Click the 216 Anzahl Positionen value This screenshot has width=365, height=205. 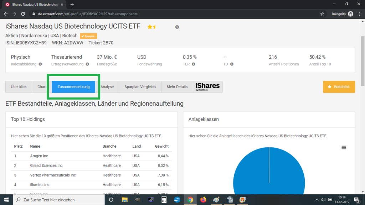click(x=273, y=57)
